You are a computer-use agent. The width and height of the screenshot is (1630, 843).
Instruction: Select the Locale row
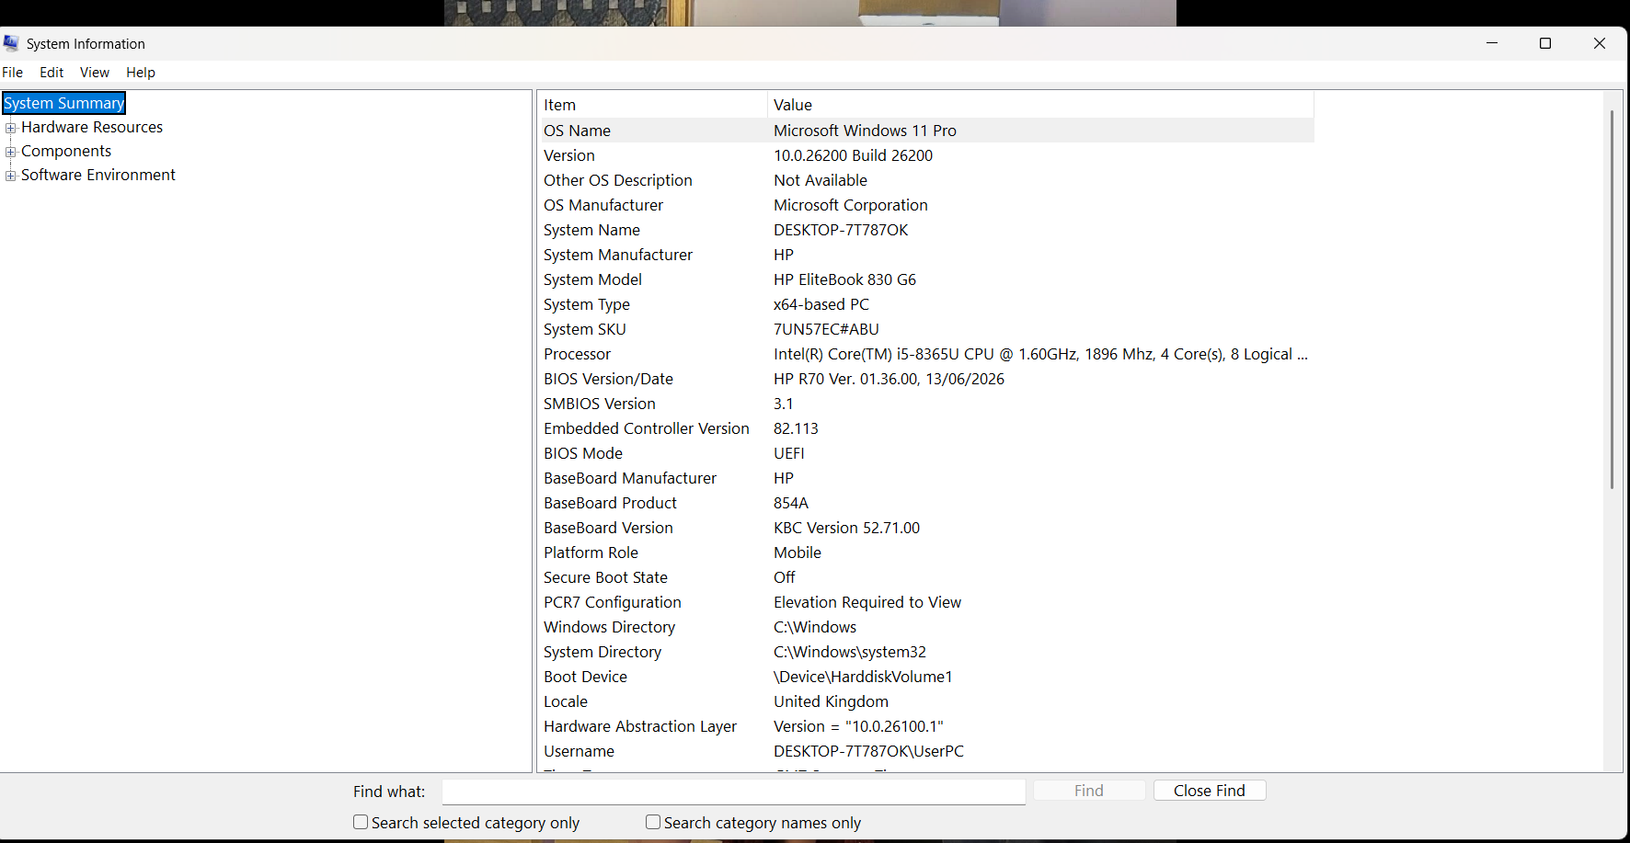click(x=926, y=701)
